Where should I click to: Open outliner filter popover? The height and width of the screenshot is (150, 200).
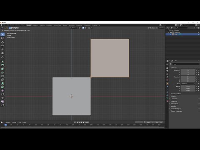point(195,27)
